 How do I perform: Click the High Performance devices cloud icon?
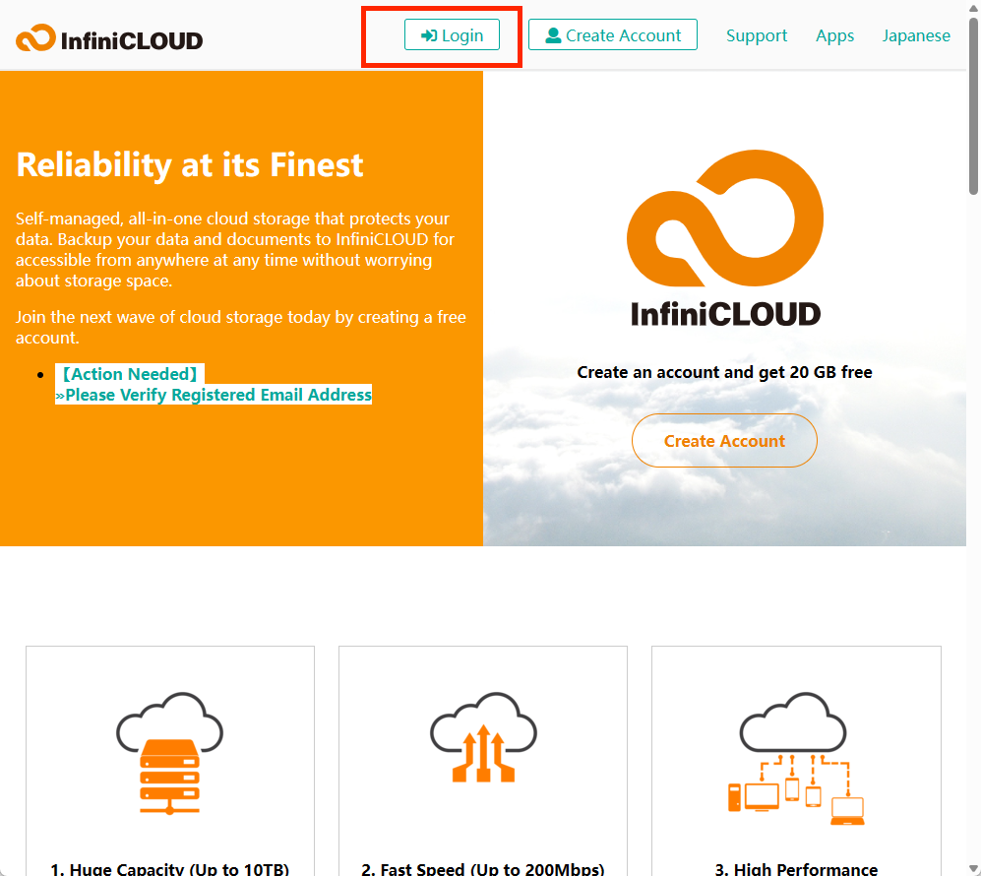pyautogui.click(x=796, y=759)
